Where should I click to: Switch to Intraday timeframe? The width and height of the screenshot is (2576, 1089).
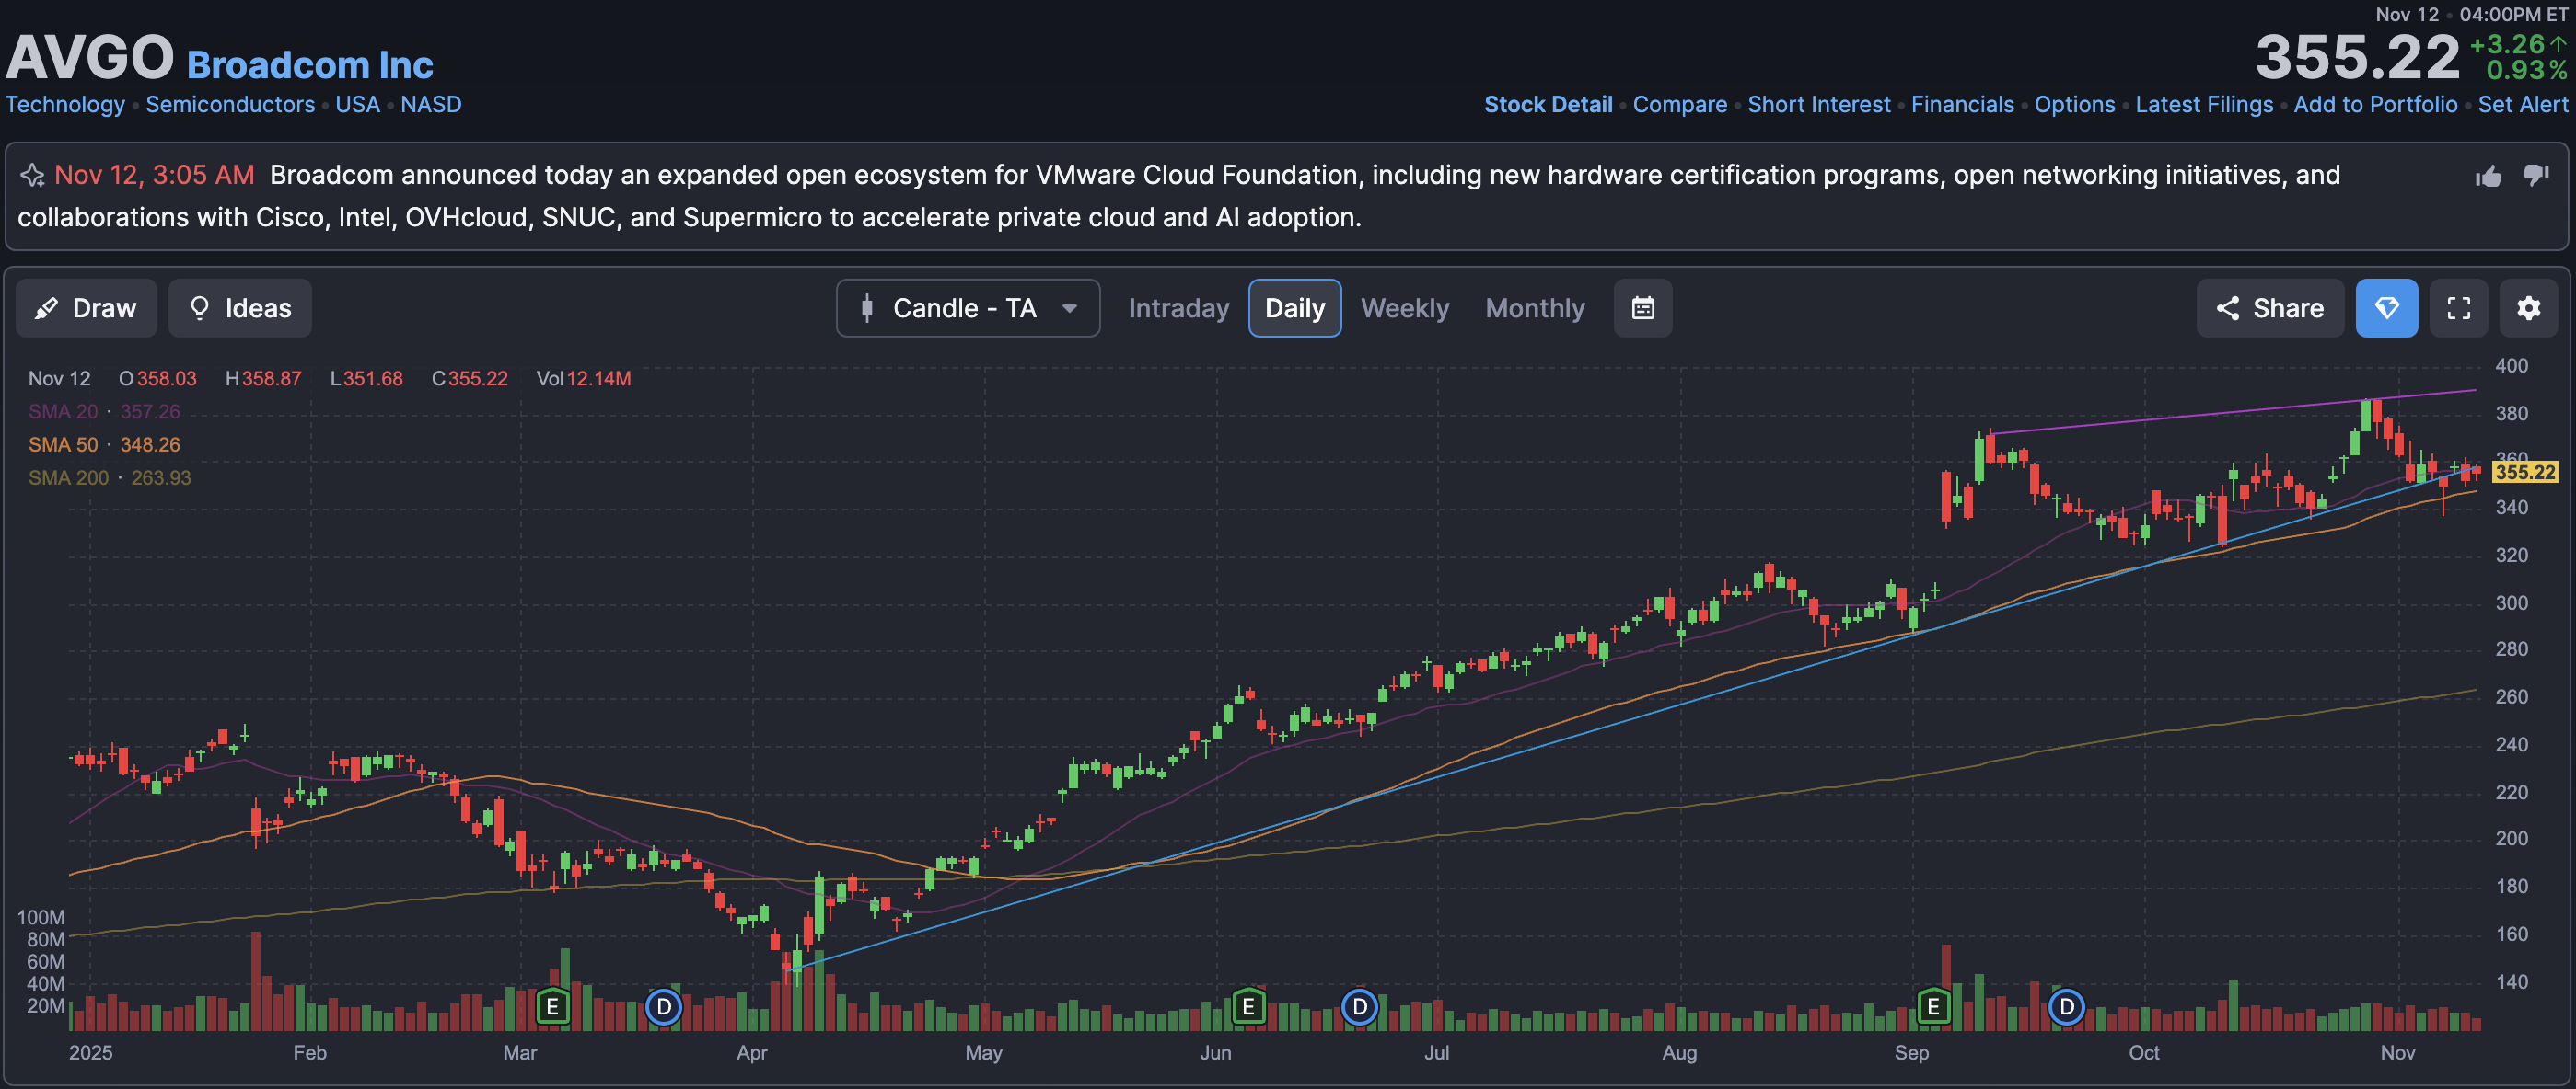point(1178,308)
